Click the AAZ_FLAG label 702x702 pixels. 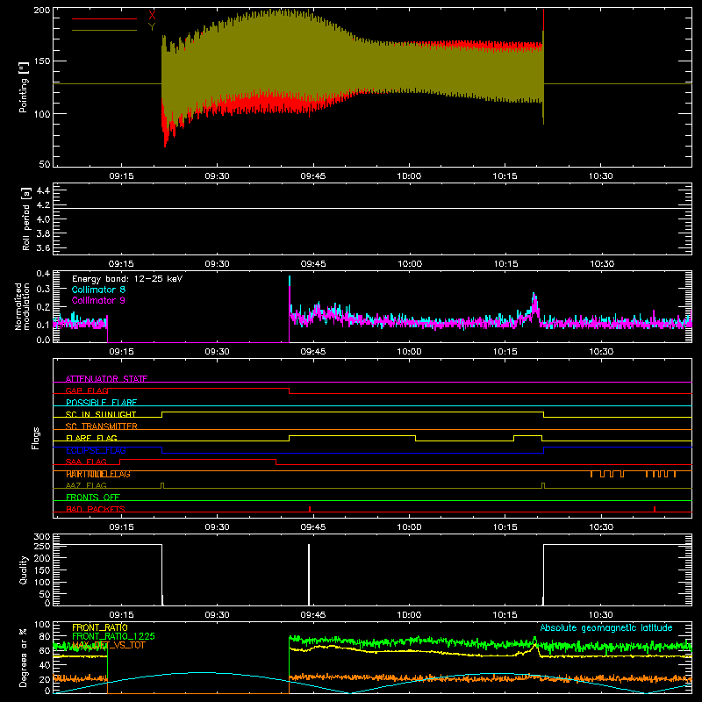86,485
